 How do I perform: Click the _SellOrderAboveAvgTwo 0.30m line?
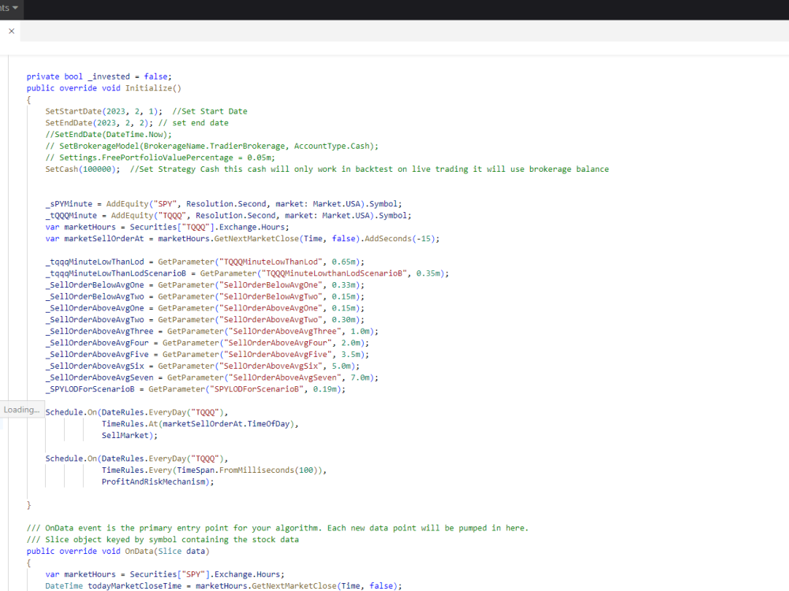point(205,319)
